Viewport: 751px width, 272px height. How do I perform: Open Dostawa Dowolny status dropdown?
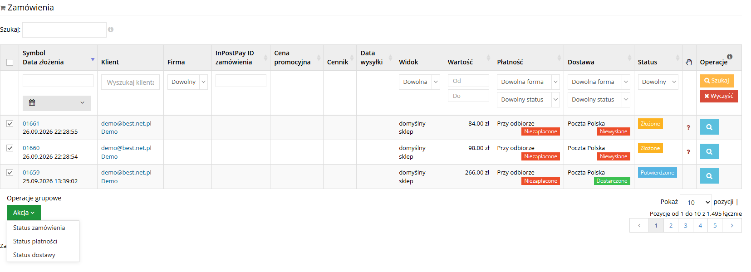599,100
